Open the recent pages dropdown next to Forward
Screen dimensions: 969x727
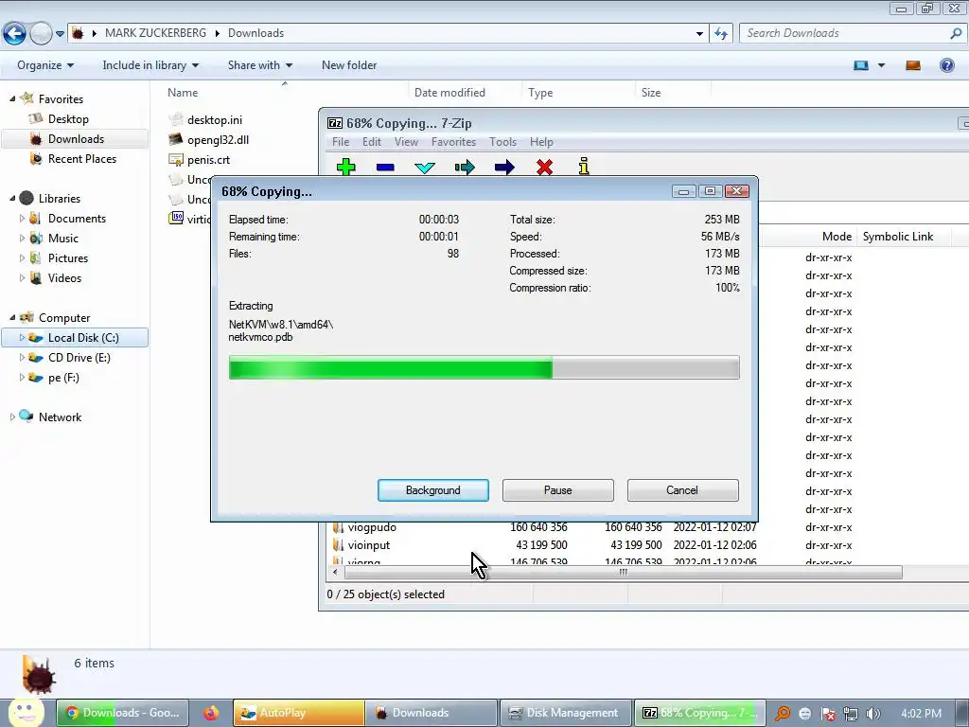60,34
